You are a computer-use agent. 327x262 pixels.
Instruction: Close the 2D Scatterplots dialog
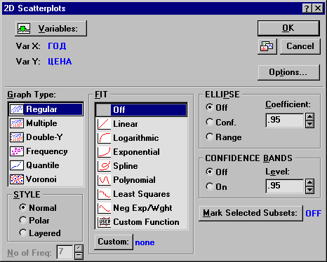(318, 8)
